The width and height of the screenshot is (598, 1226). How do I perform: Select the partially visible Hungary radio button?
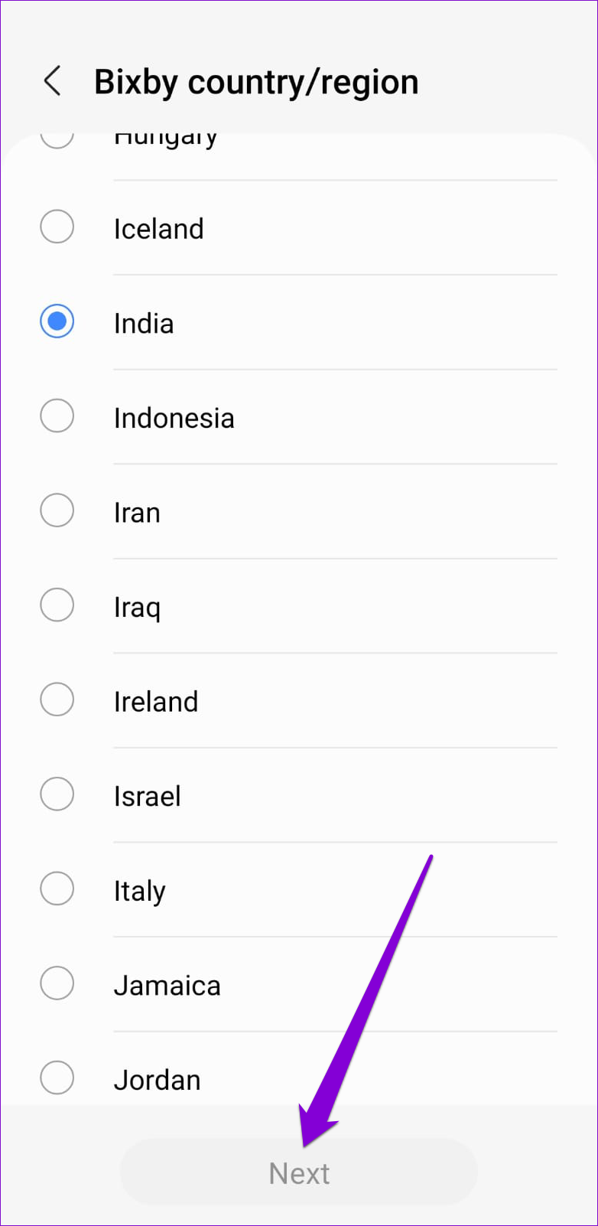[57, 139]
